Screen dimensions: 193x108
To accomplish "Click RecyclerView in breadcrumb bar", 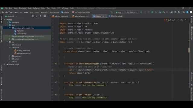I will coord(7,12).
